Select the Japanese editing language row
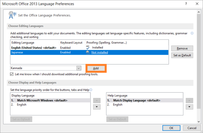This screenshot has height=133, width=203. pyautogui.click(x=89, y=52)
